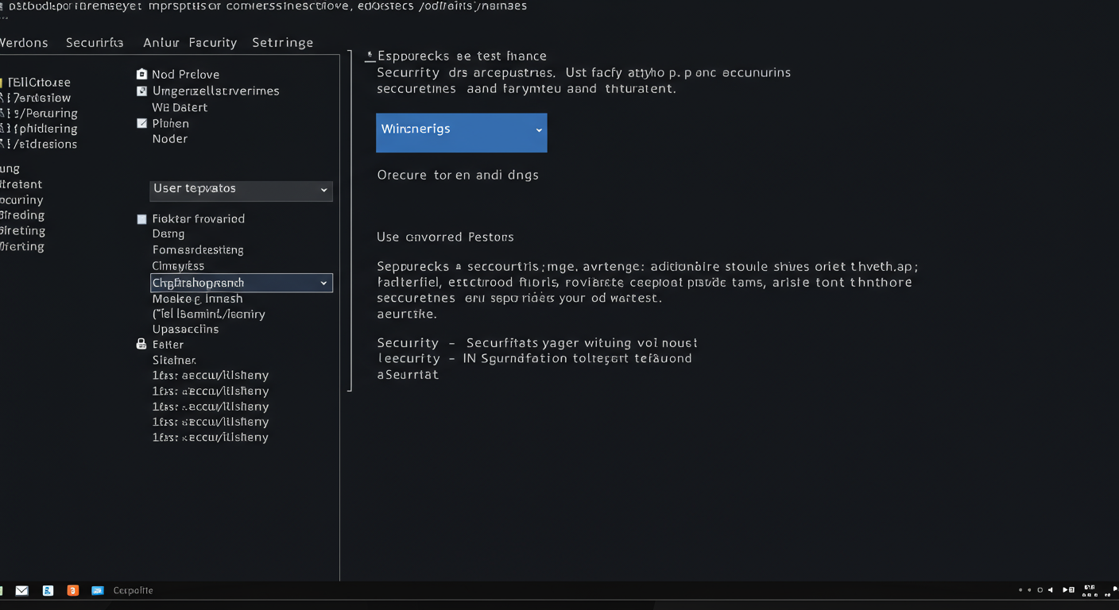Open the mail envelope icon in taskbar
Viewport: 1119px width, 610px height.
tap(21, 590)
